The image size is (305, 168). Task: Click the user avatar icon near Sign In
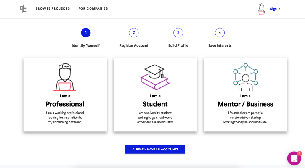[x=261, y=9]
